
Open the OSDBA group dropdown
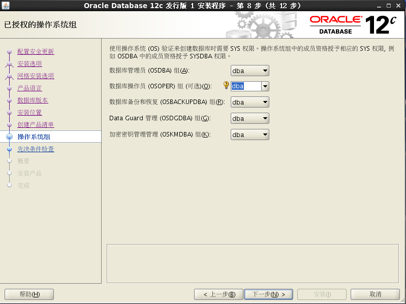click(250, 71)
